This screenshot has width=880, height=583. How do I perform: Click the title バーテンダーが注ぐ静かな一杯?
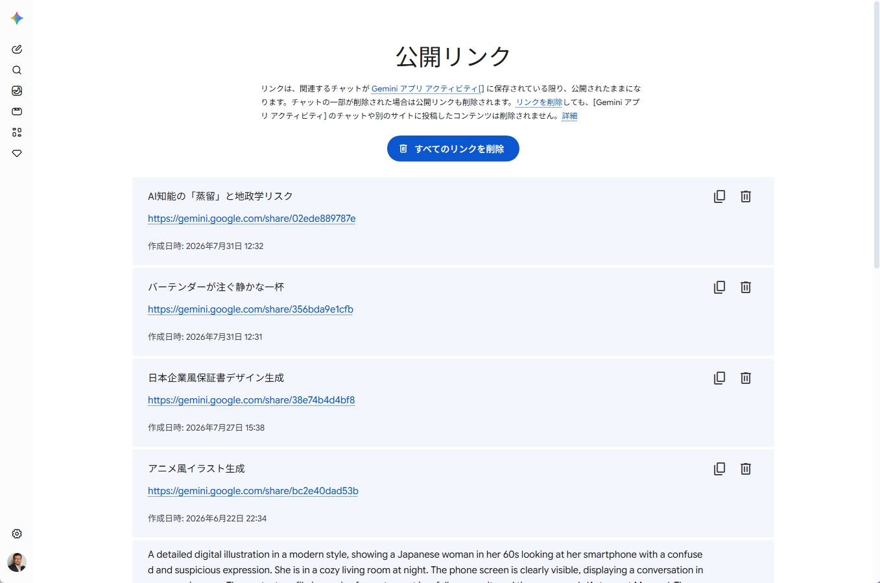[x=216, y=287]
